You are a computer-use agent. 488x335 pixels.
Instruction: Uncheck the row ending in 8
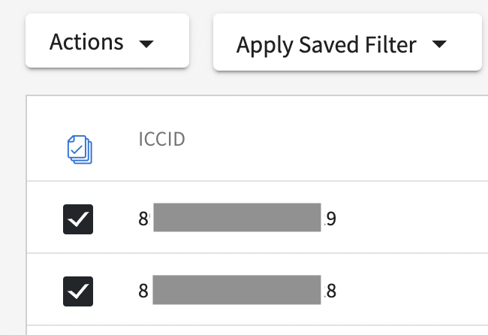[x=78, y=291]
